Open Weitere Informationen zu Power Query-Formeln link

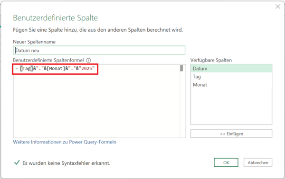point(65,142)
